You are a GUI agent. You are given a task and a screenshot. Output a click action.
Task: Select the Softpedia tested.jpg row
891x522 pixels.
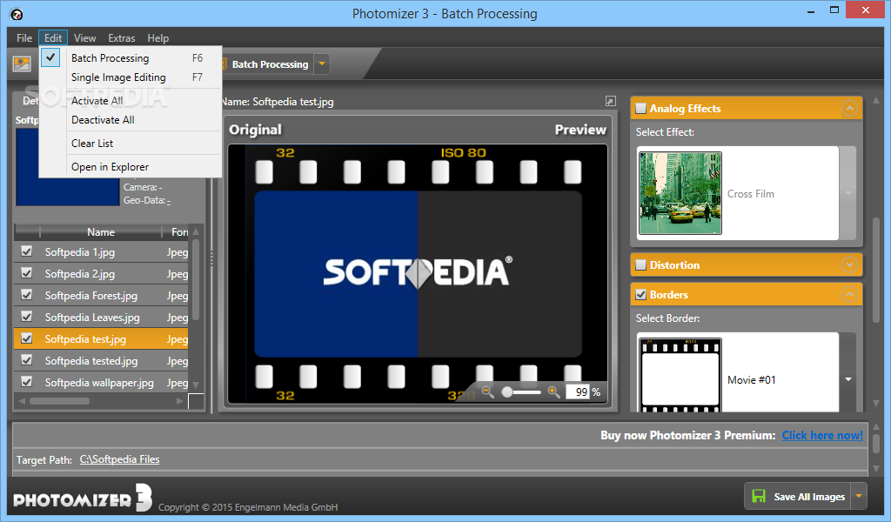(101, 360)
